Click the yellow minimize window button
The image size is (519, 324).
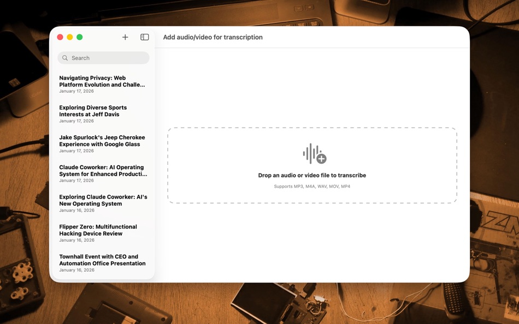(70, 37)
